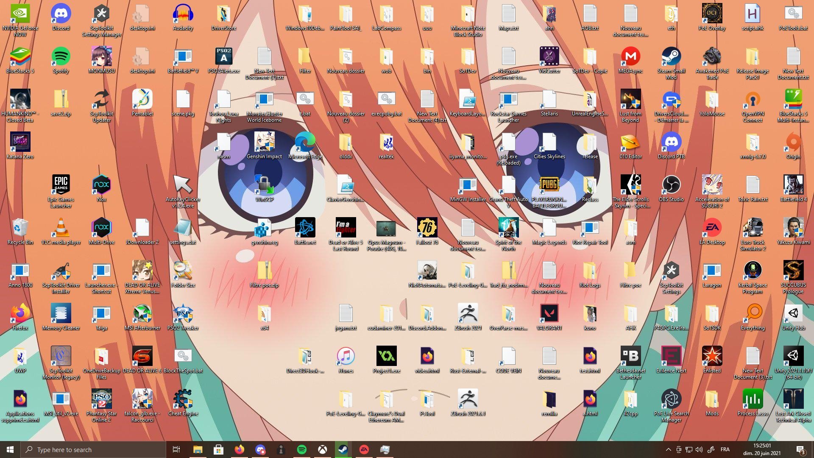
Task: Open the JDownloader 2 shortcut
Action: [x=142, y=232]
